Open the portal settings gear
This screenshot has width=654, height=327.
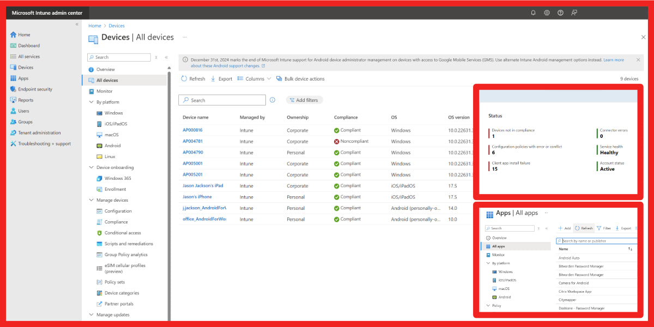[x=547, y=12]
